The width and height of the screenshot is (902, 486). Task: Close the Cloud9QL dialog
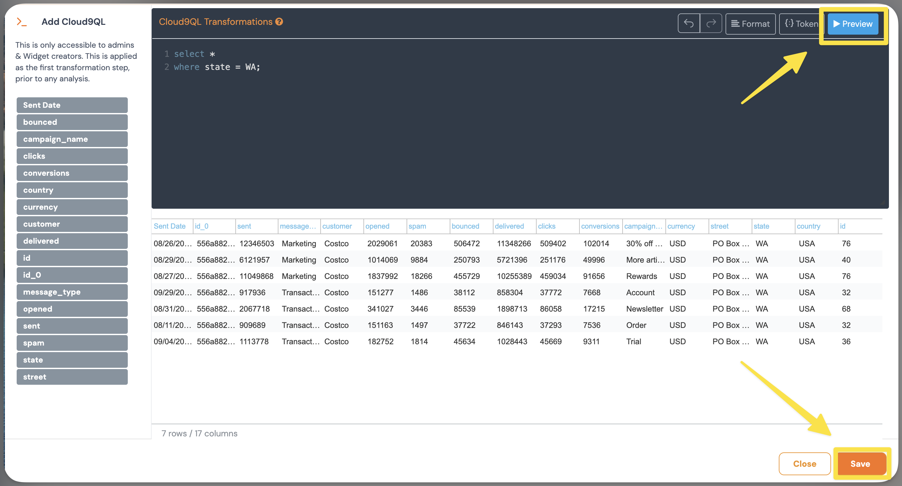[804, 463]
